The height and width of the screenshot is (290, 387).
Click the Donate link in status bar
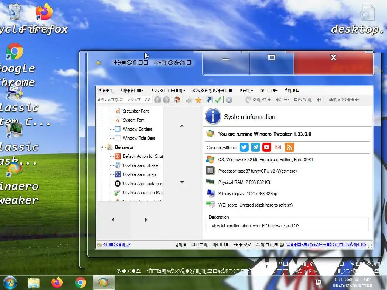[x=117, y=245]
